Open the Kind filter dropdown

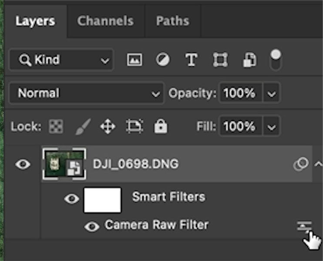tap(61, 60)
